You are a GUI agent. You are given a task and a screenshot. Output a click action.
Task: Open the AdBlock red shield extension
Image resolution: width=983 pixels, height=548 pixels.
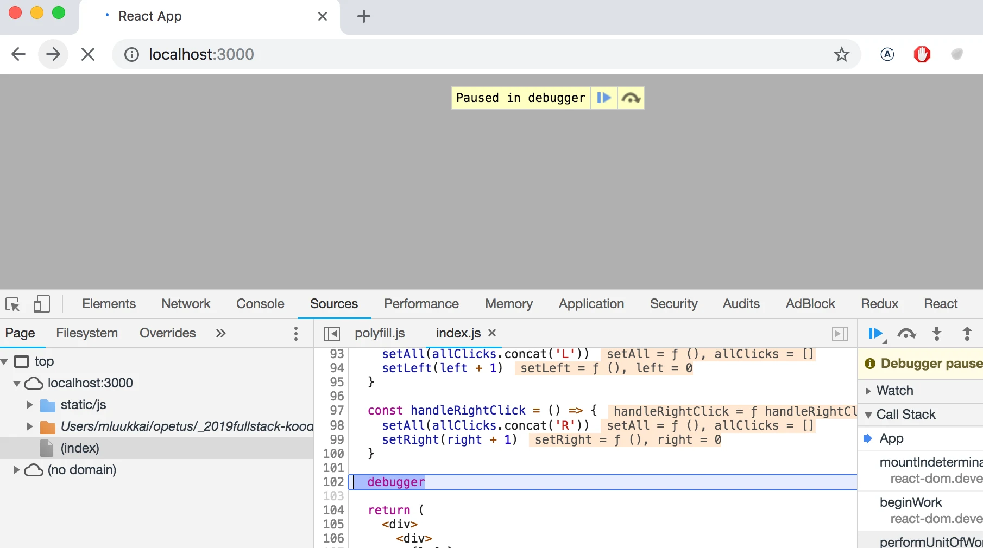(x=922, y=54)
